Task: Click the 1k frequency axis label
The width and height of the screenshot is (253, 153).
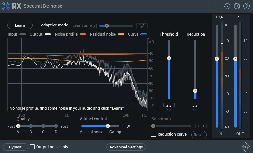Action: (67, 115)
